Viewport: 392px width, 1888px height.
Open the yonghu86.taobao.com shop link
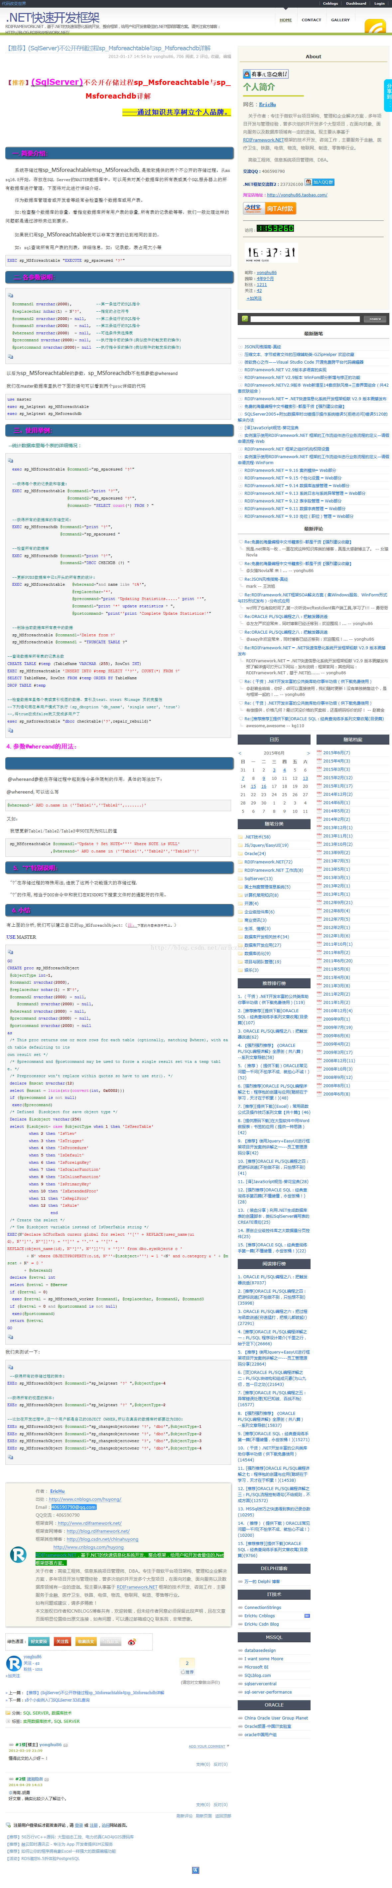tap(297, 195)
